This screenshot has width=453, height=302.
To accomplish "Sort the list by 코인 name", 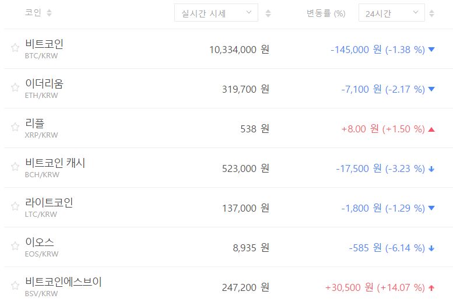I will click(49, 13).
